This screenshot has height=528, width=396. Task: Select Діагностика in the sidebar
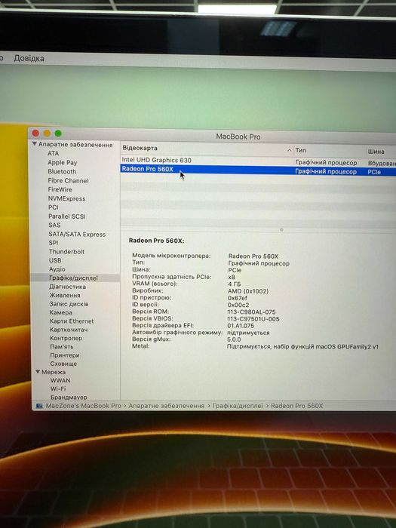(x=67, y=287)
